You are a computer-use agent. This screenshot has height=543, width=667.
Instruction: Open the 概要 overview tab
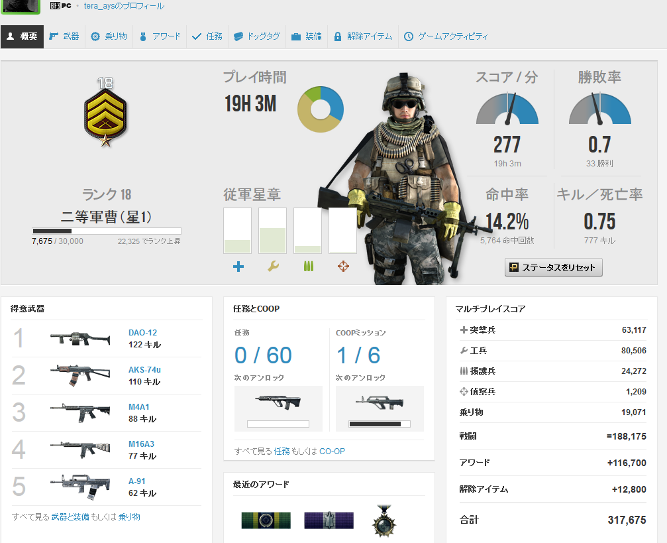click(x=22, y=36)
